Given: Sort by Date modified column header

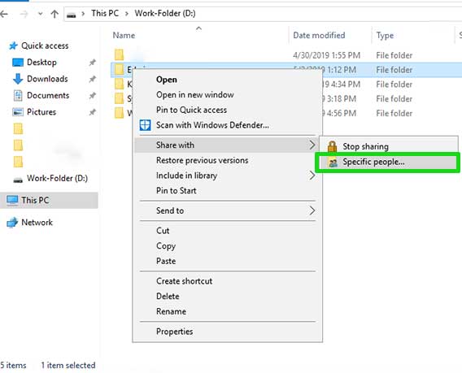Looking at the screenshot, I should coord(319,35).
